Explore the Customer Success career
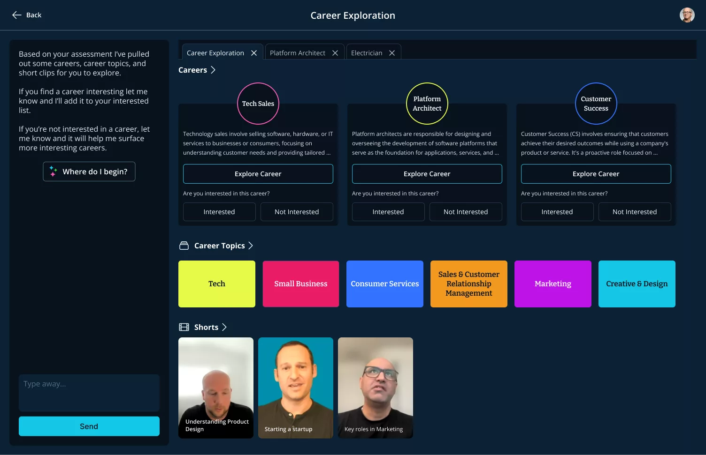Screen dimensions: 706x455 [x=596, y=174]
